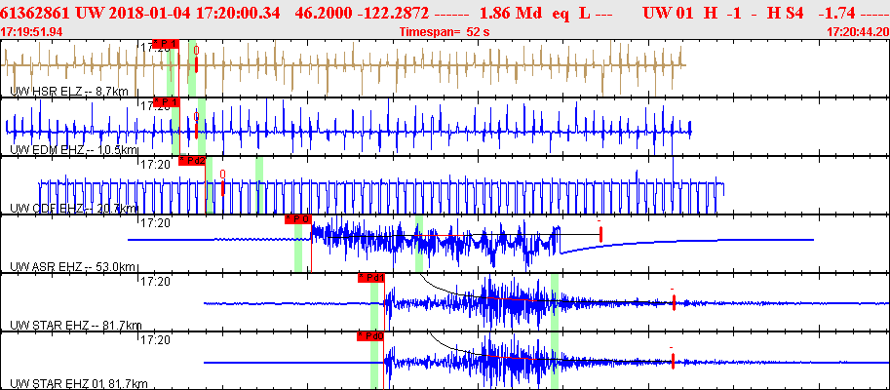890x390 pixels.
Task: Click the red P pick flag on HSR trace
Action: click(x=167, y=45)
